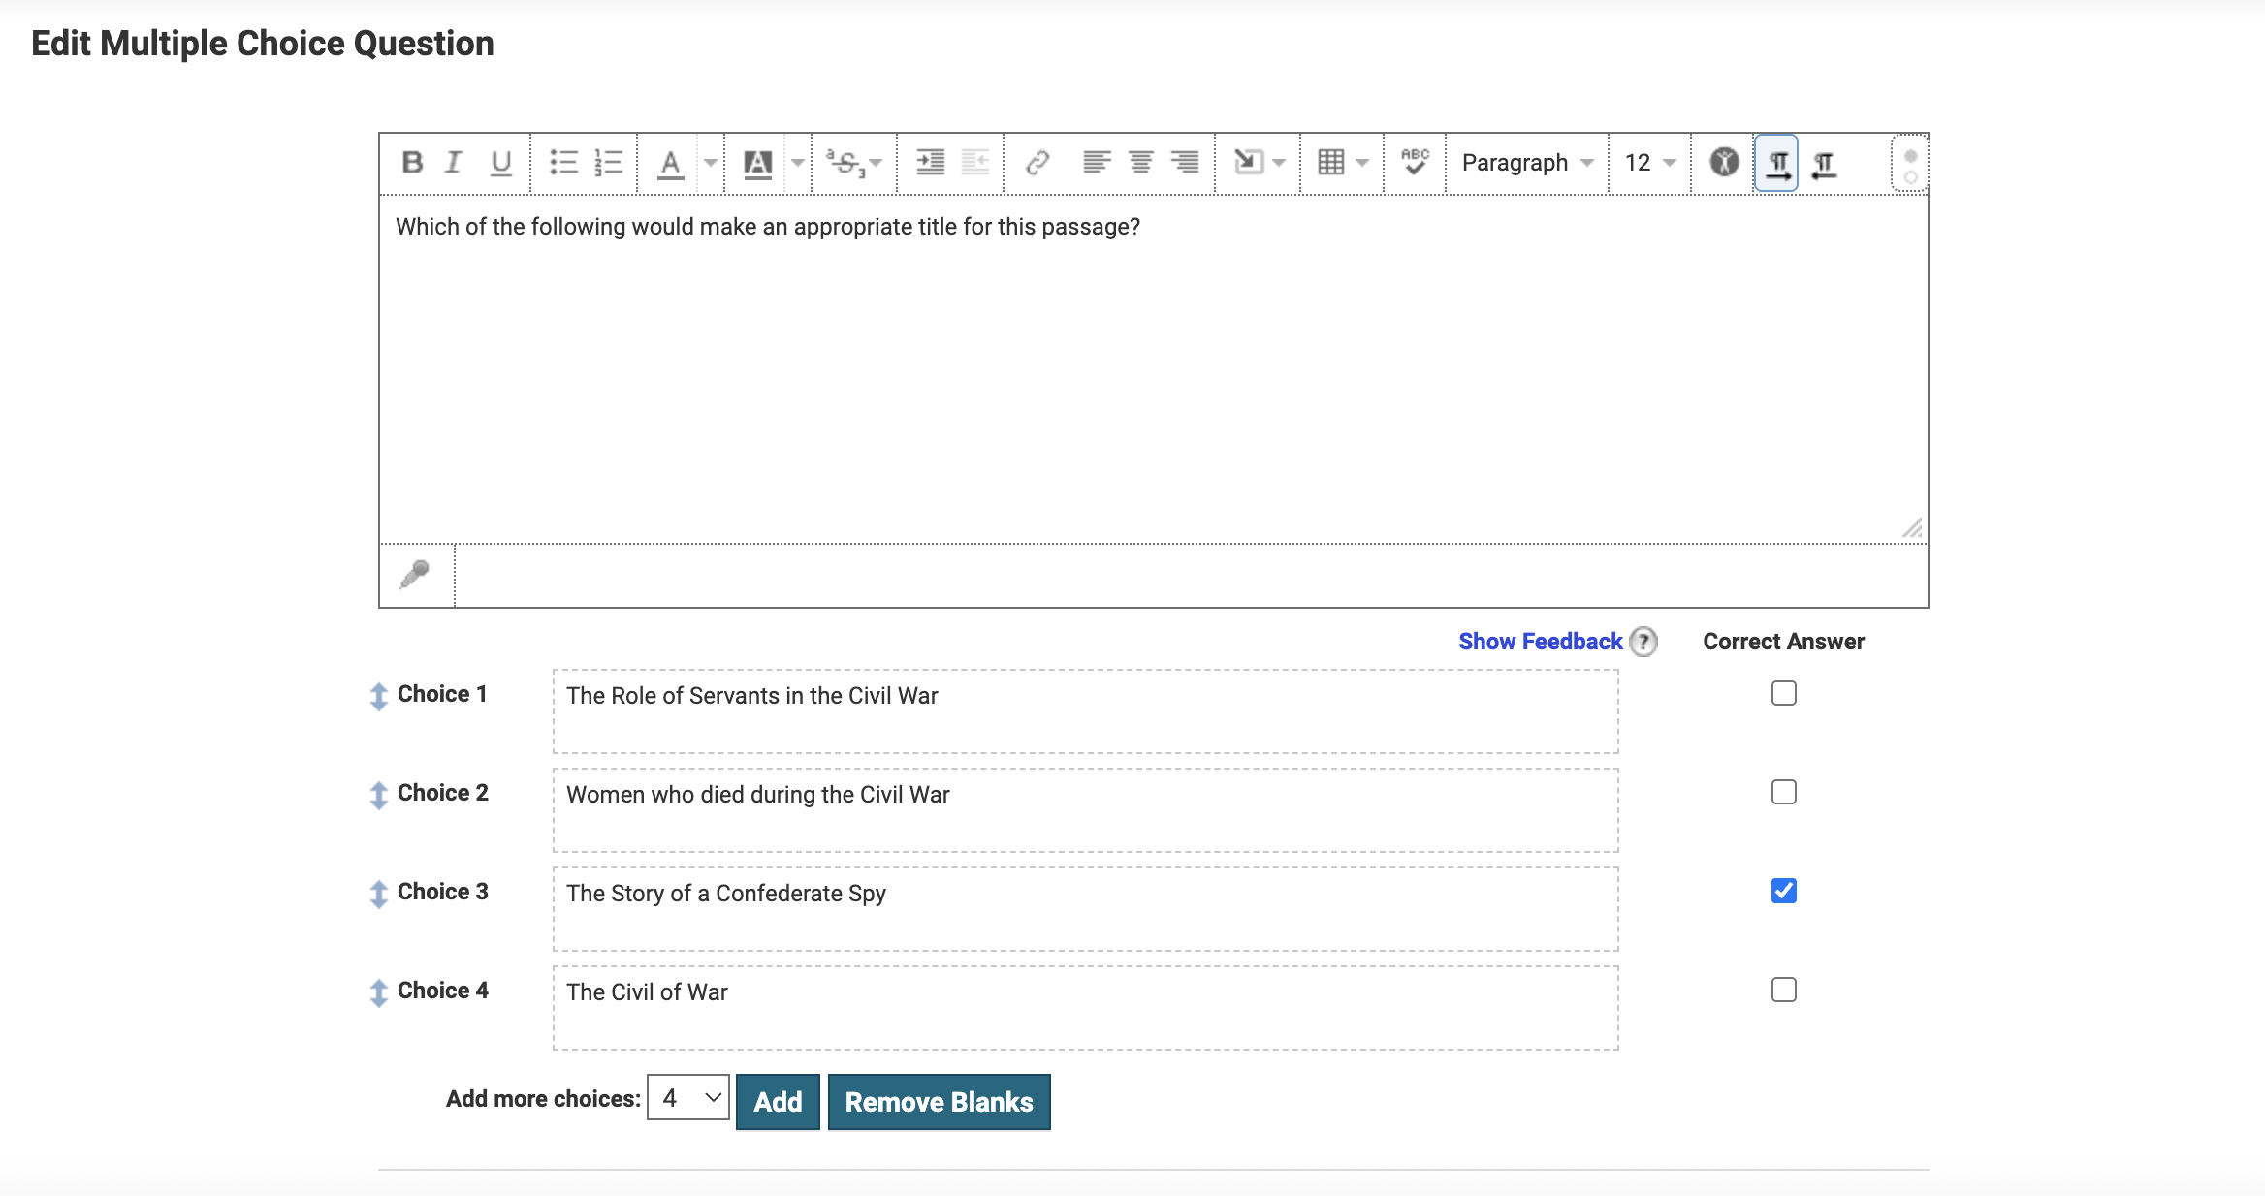Click the Add button
This screenshot has width=2265, height=1196.
[x=778, y=1102]
